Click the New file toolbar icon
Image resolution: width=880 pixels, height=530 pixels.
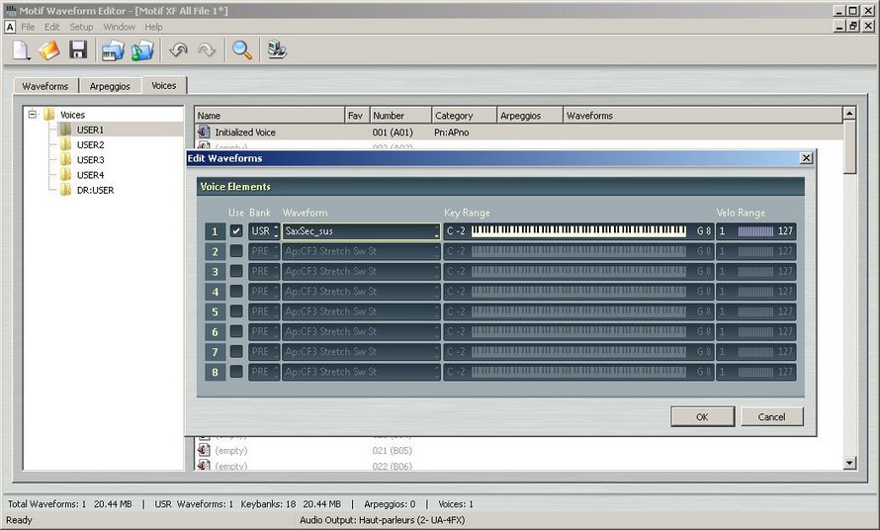point(23,50)
